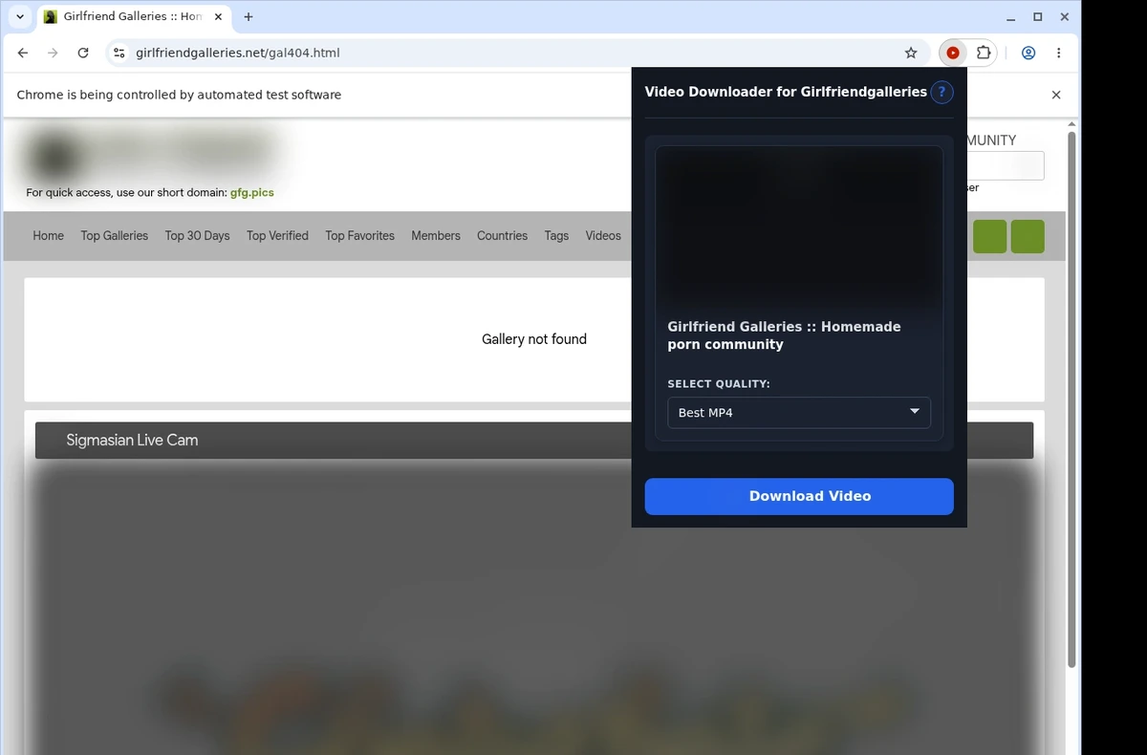
Task: Go to Home in the site menu
Action: (x=49, y=236)
